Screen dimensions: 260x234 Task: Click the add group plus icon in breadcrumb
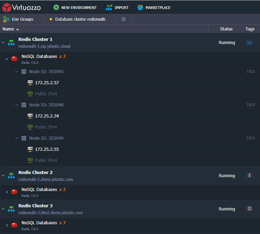pos(123,19)
